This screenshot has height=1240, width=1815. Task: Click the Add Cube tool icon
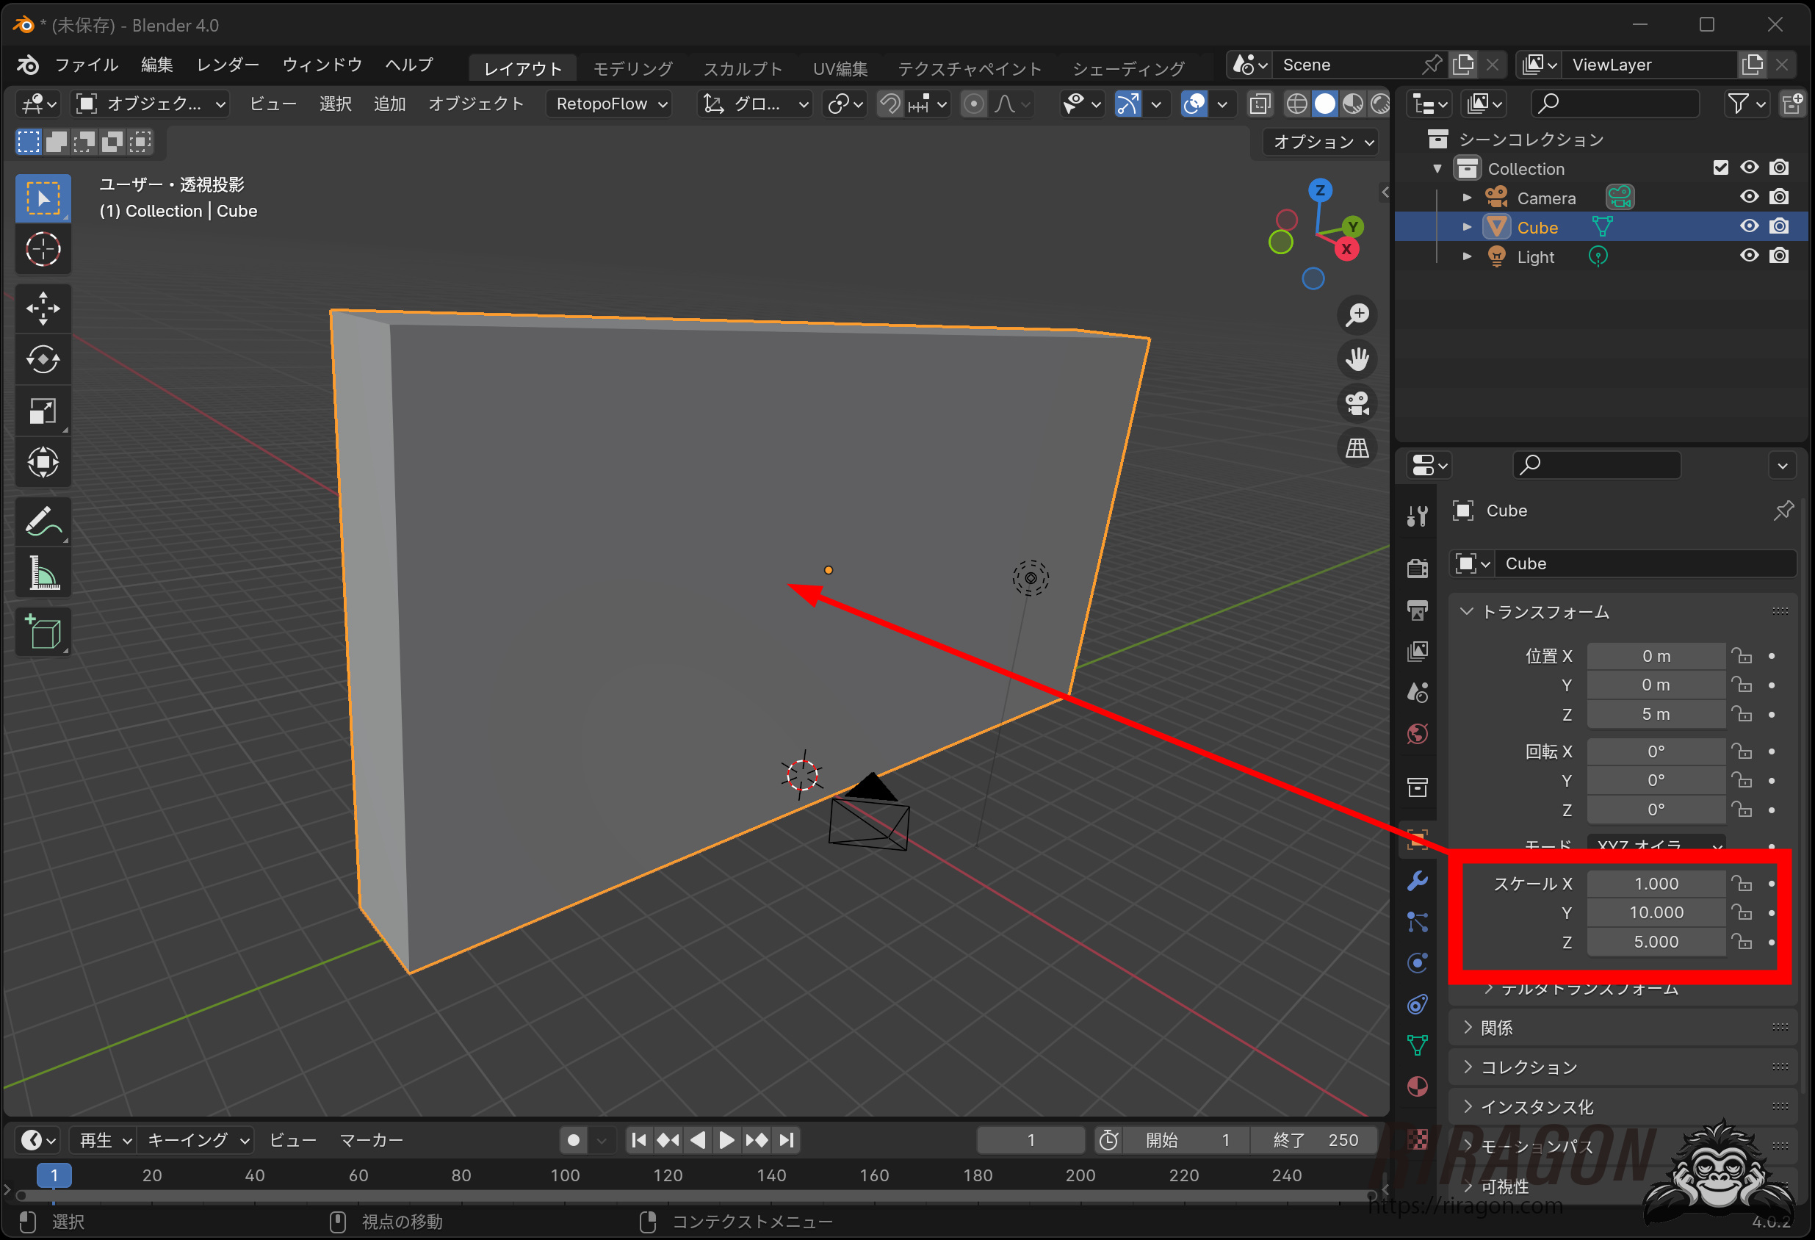point(43,632)
